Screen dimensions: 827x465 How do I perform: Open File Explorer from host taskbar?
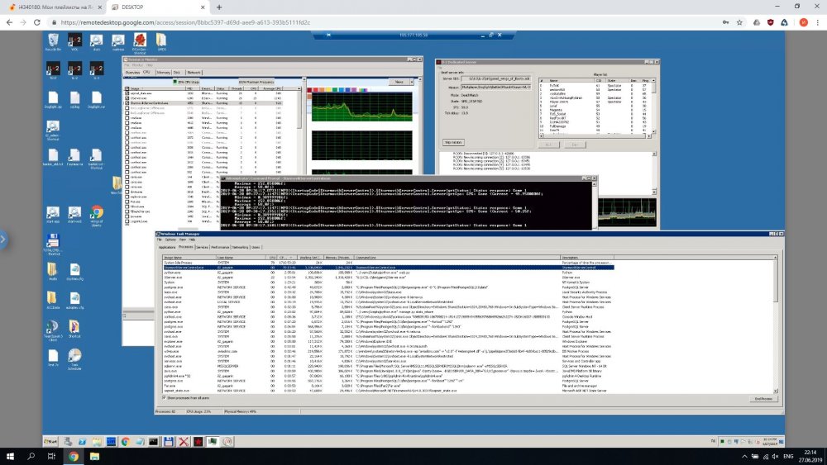tap(94, 456)
